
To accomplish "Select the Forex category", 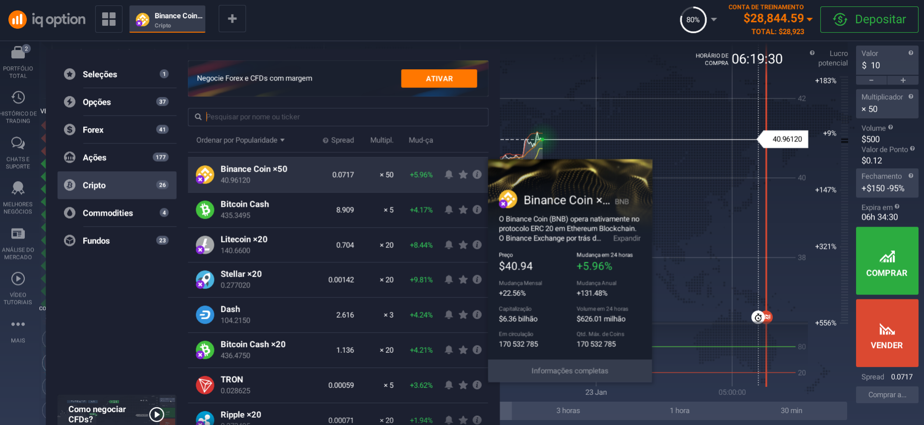I will pyautogui.click(x=117, y=130).
